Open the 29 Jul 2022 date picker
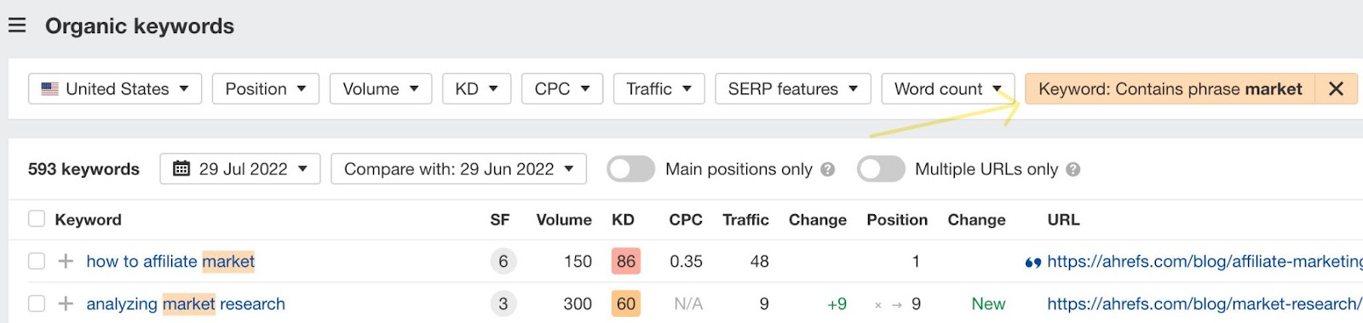Screen dimensions: 1363x323 click(x=240, y=168)
